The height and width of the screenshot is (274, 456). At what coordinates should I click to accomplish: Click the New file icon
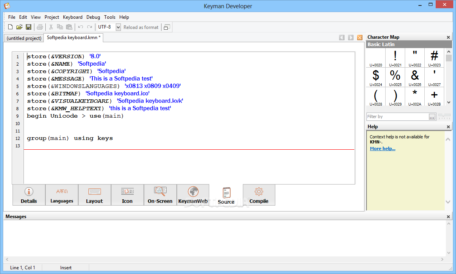point(10,27)
